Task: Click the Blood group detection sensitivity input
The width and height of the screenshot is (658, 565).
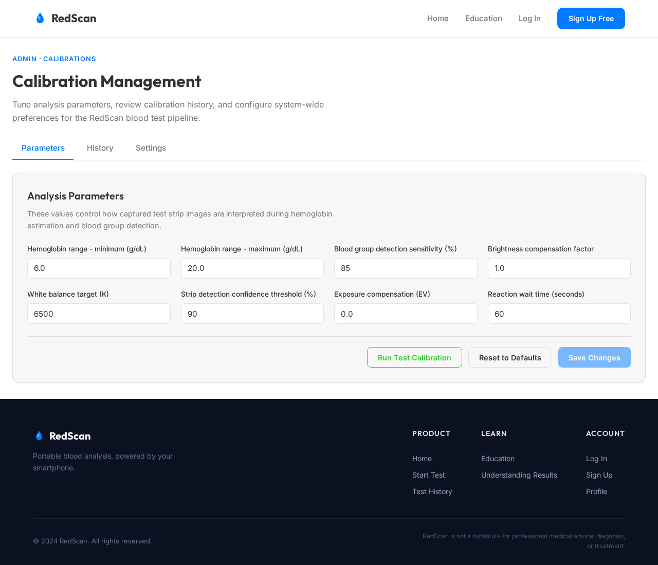Action: point(406,268)
